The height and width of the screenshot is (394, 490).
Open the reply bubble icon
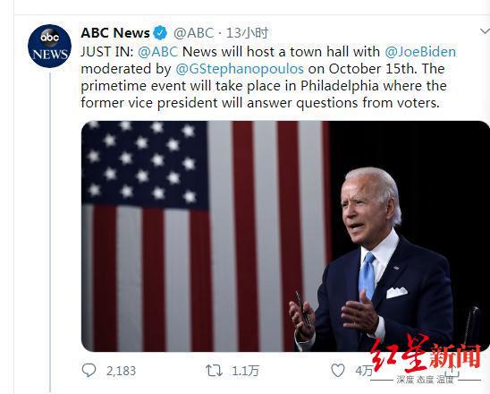coord(89,370)
